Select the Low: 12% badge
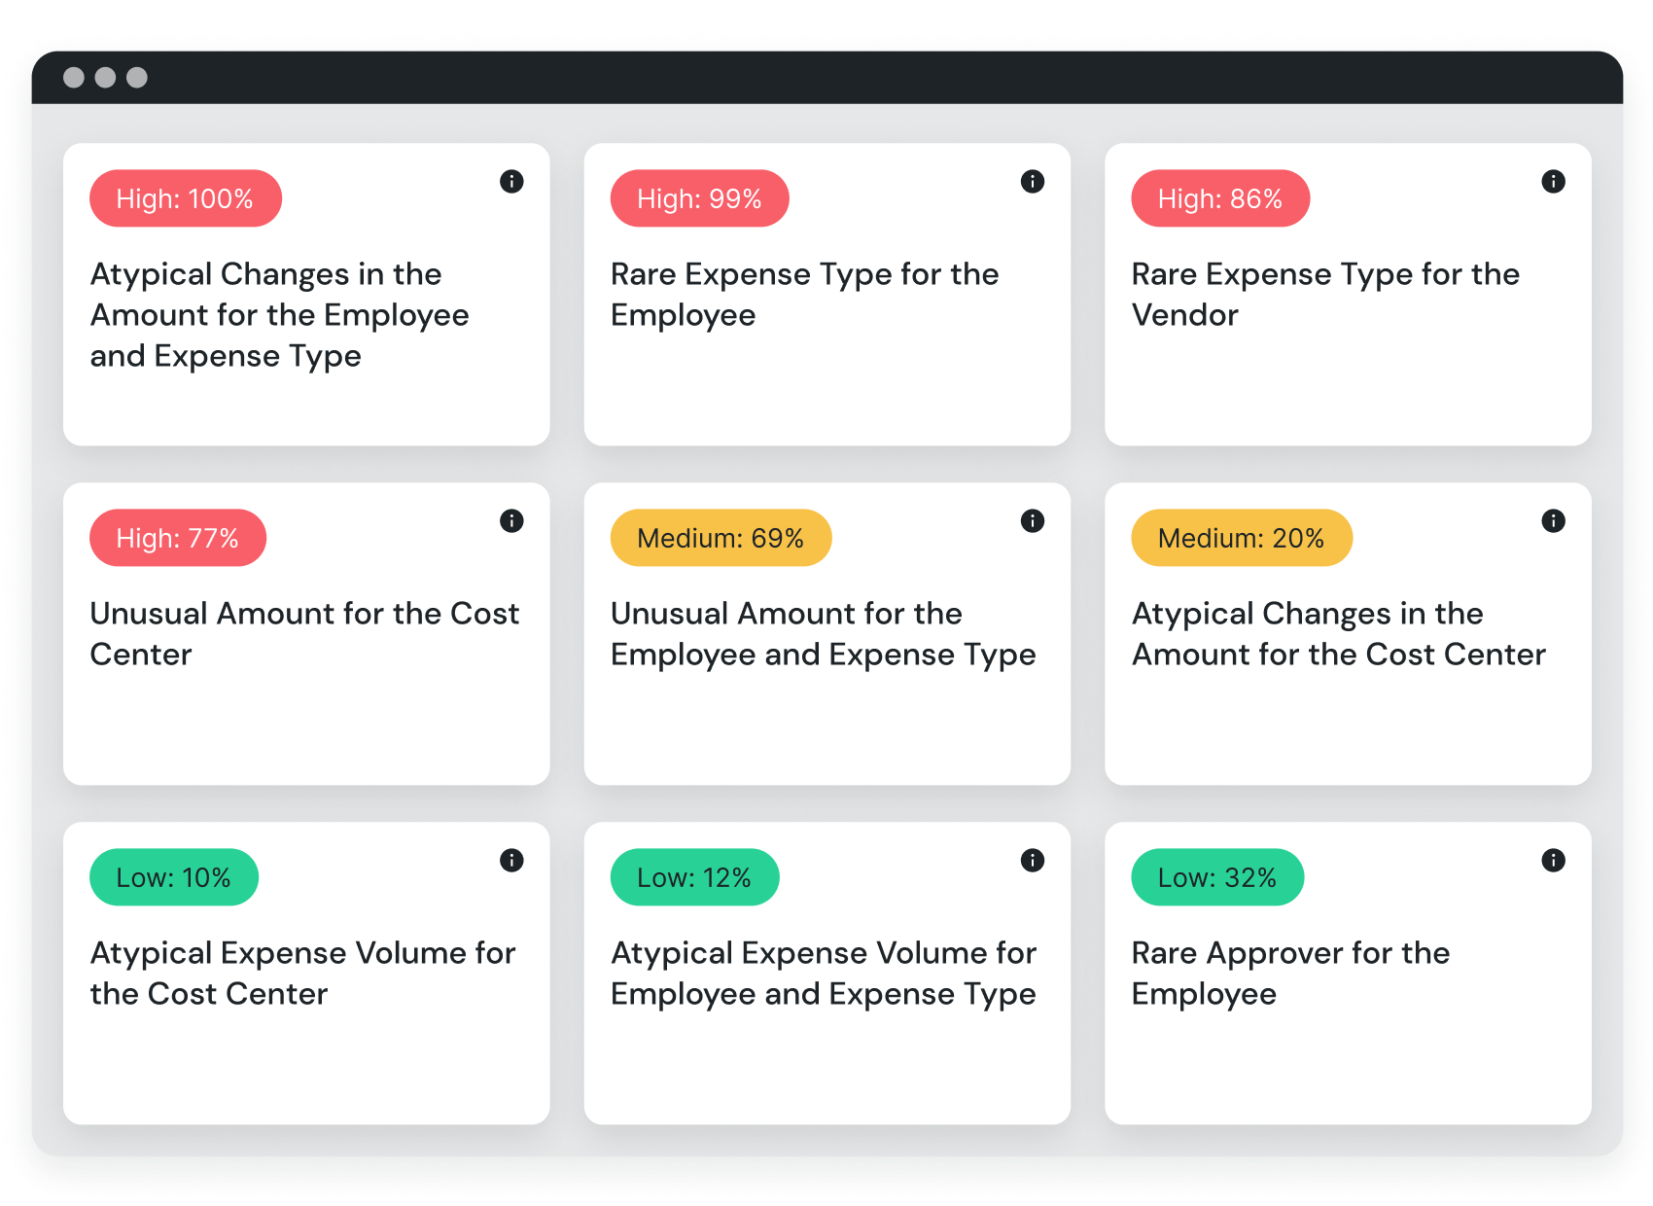1653x1206 pixels. [x=694, y=877]
